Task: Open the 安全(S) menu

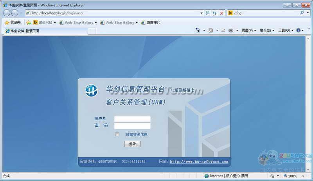Action: (267, 30)
